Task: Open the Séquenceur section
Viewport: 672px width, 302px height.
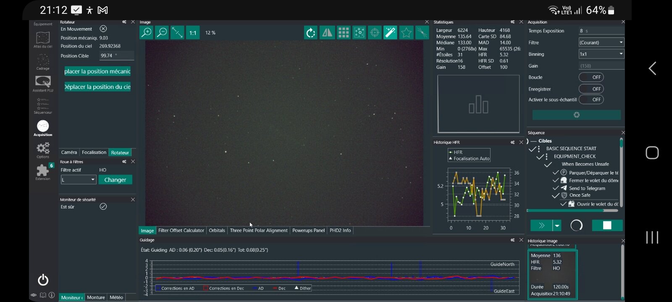Action: point(43,106)
